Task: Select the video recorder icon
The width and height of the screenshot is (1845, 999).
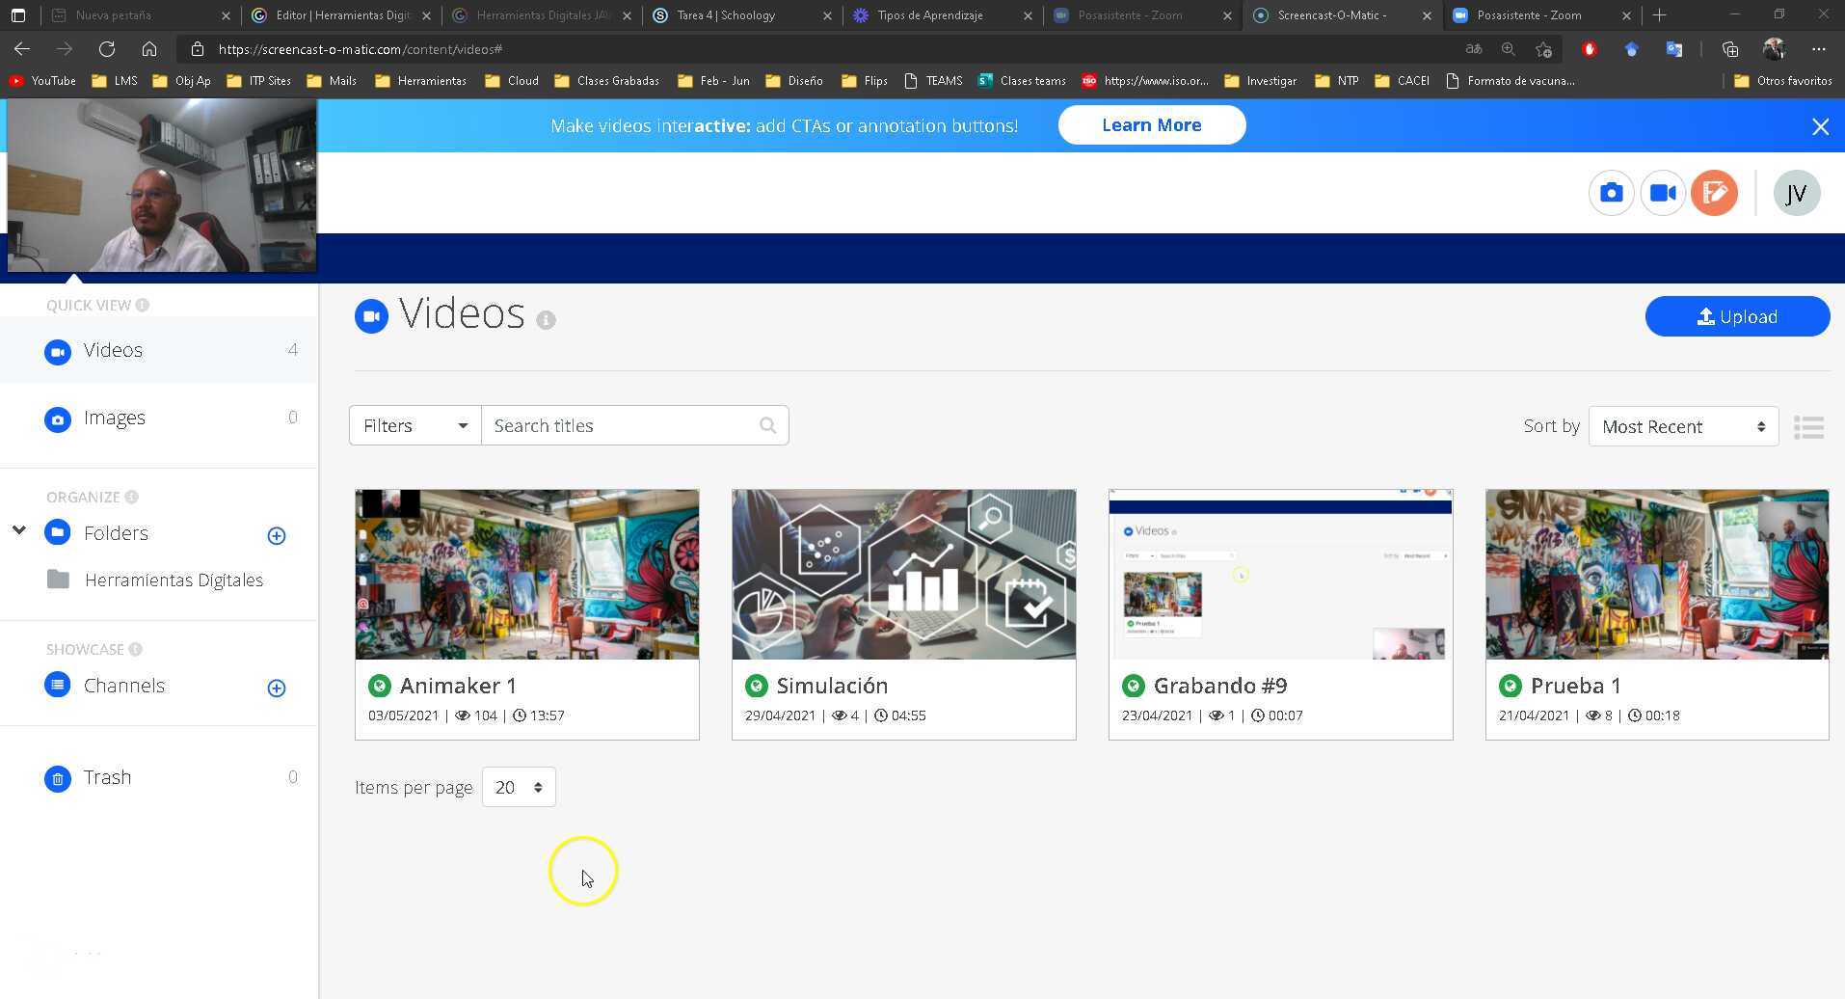Action: pyautogui.click(x=1663, y=192)
